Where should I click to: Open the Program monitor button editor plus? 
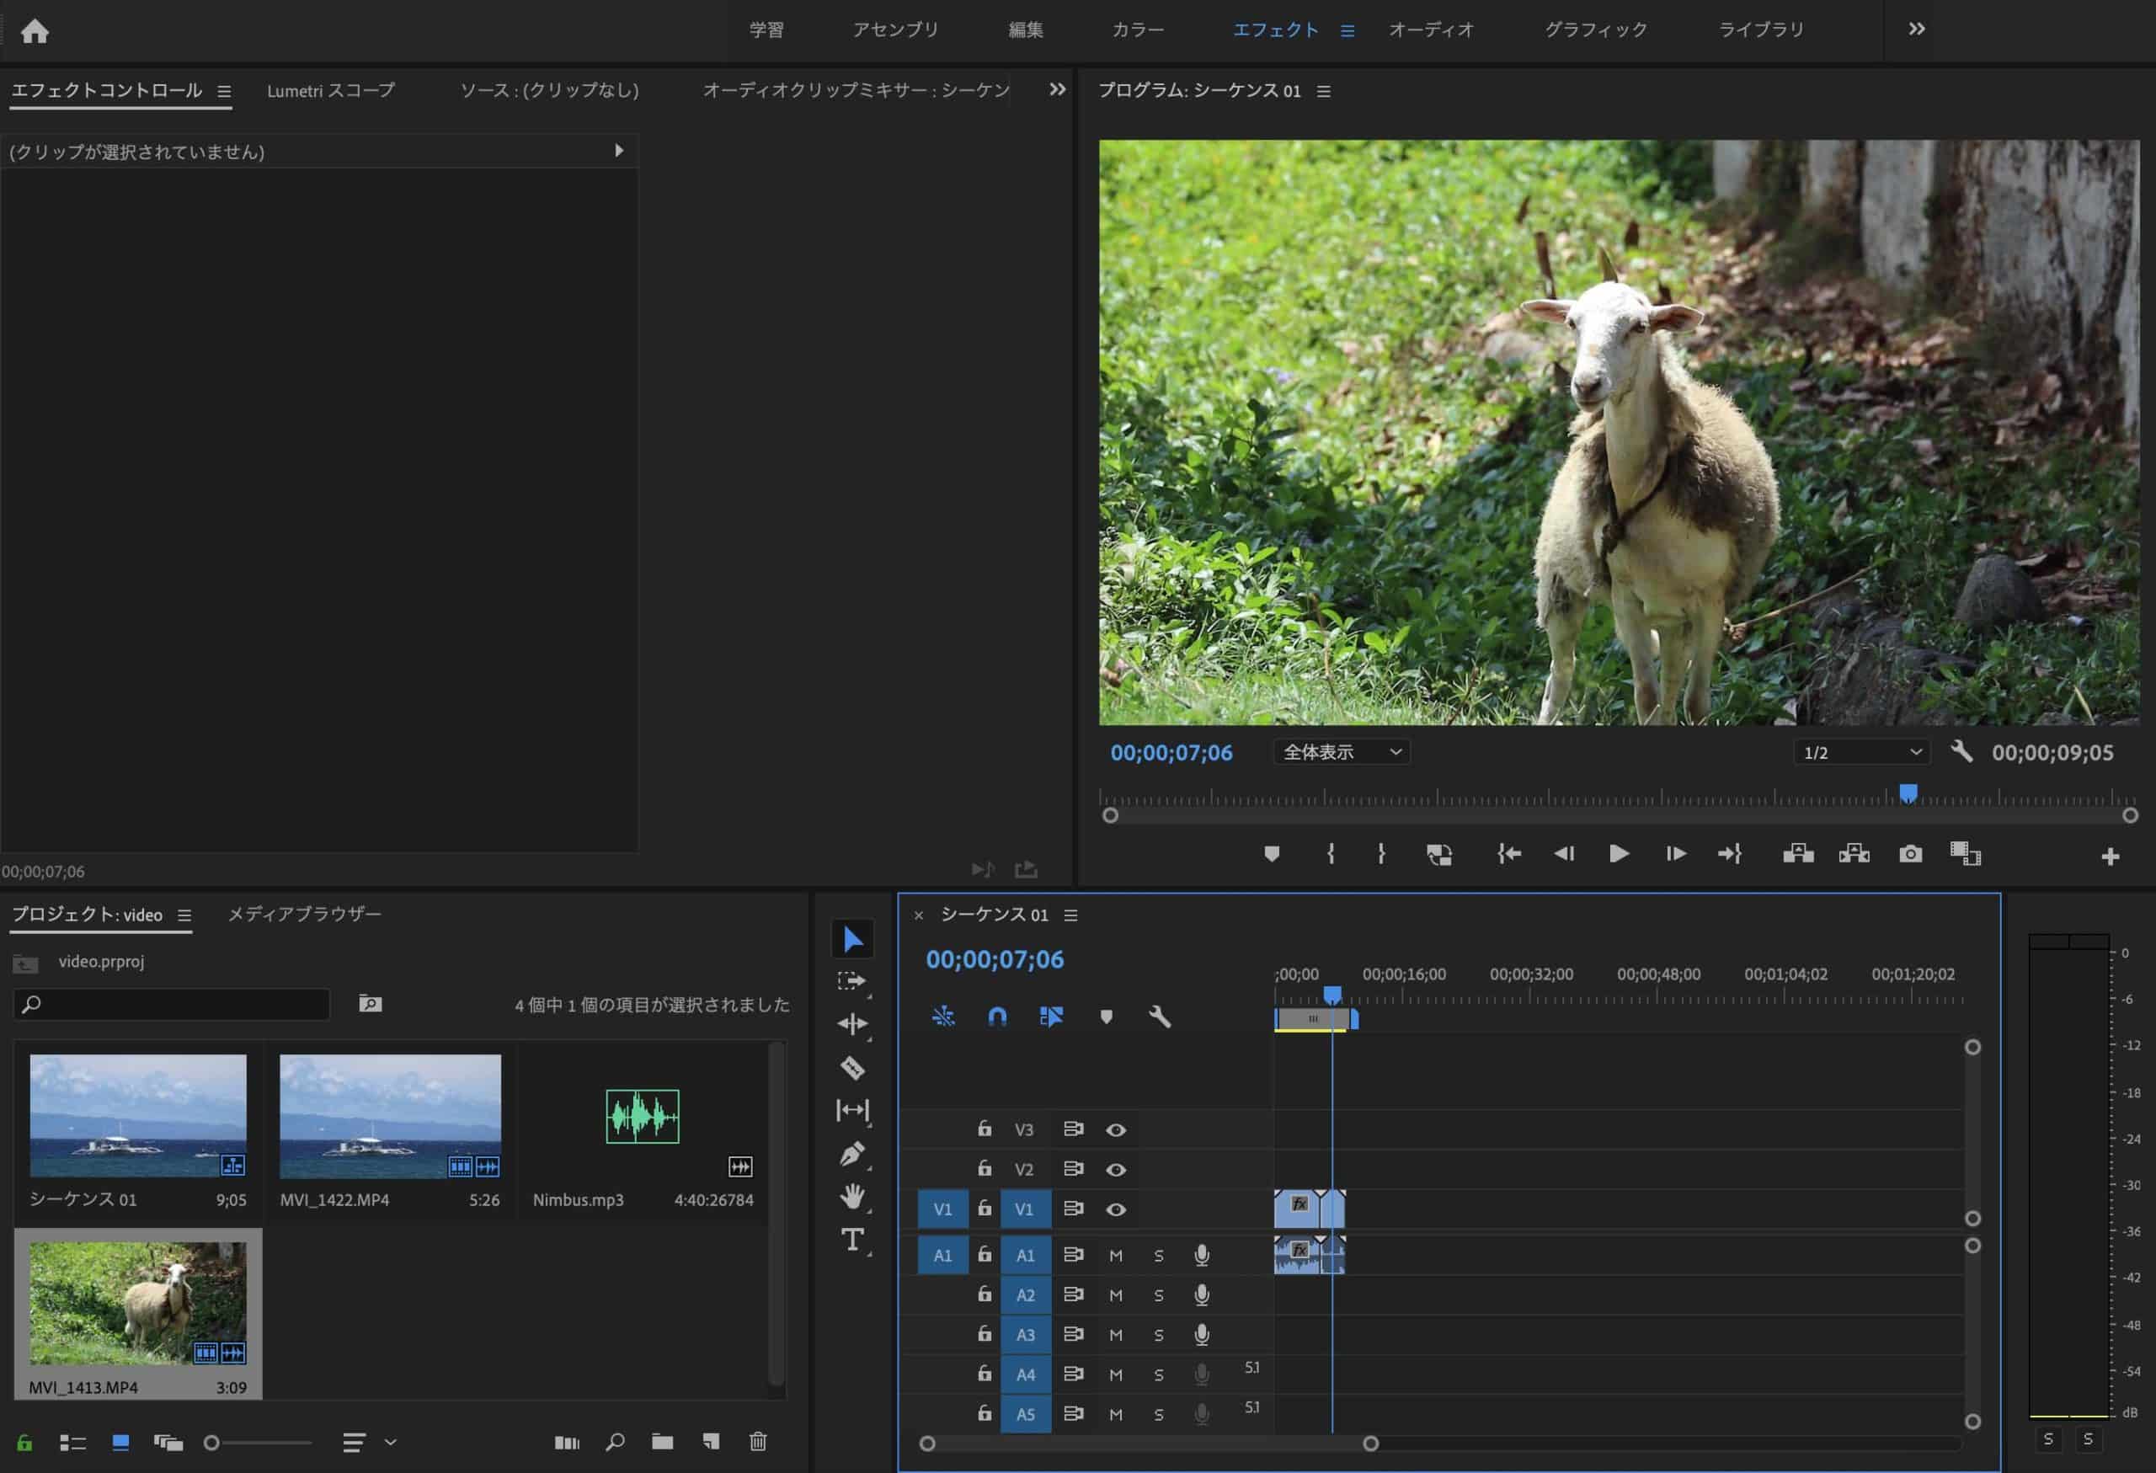(2110, 857)
